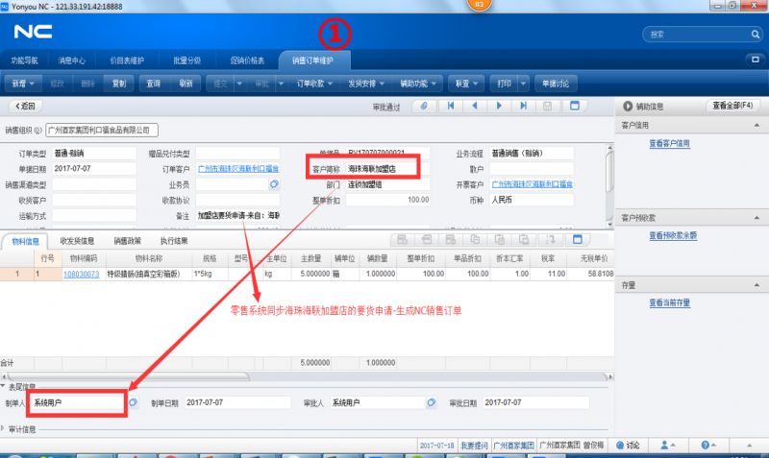Maximize the header form card view

pyautogui.click(x=575, y=106)
